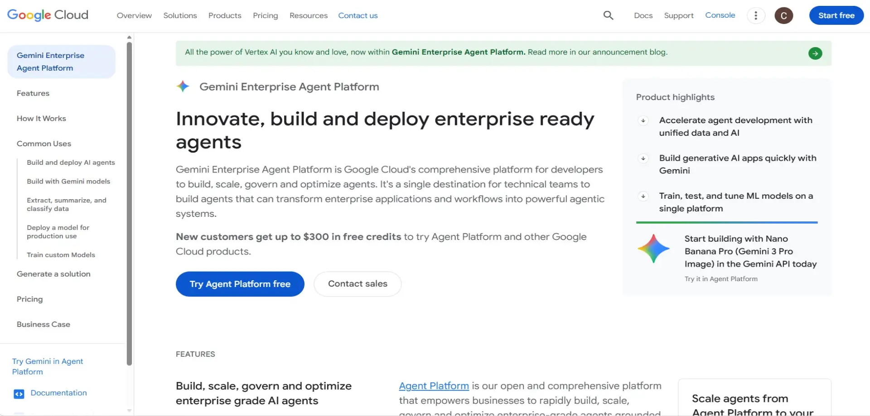Go to Pricing in top navigation

coord(266,15)
